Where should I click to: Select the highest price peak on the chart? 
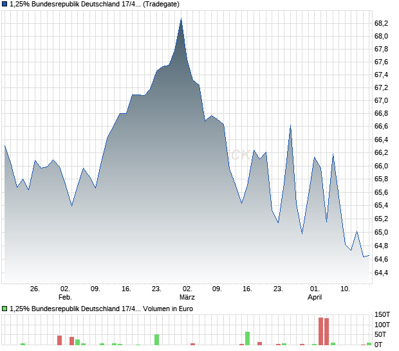click(181, 19)
